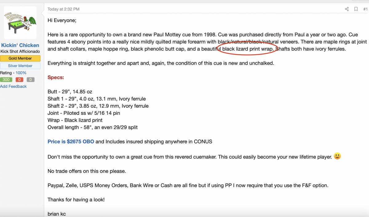Click the 'Hi Everyone;' greeting line
369x217 pixels.
click(x=62, y=20)
